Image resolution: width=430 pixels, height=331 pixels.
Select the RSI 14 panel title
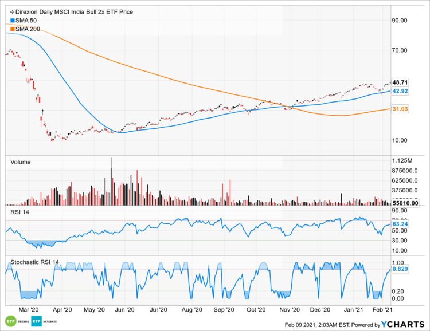tap(20, 212)
